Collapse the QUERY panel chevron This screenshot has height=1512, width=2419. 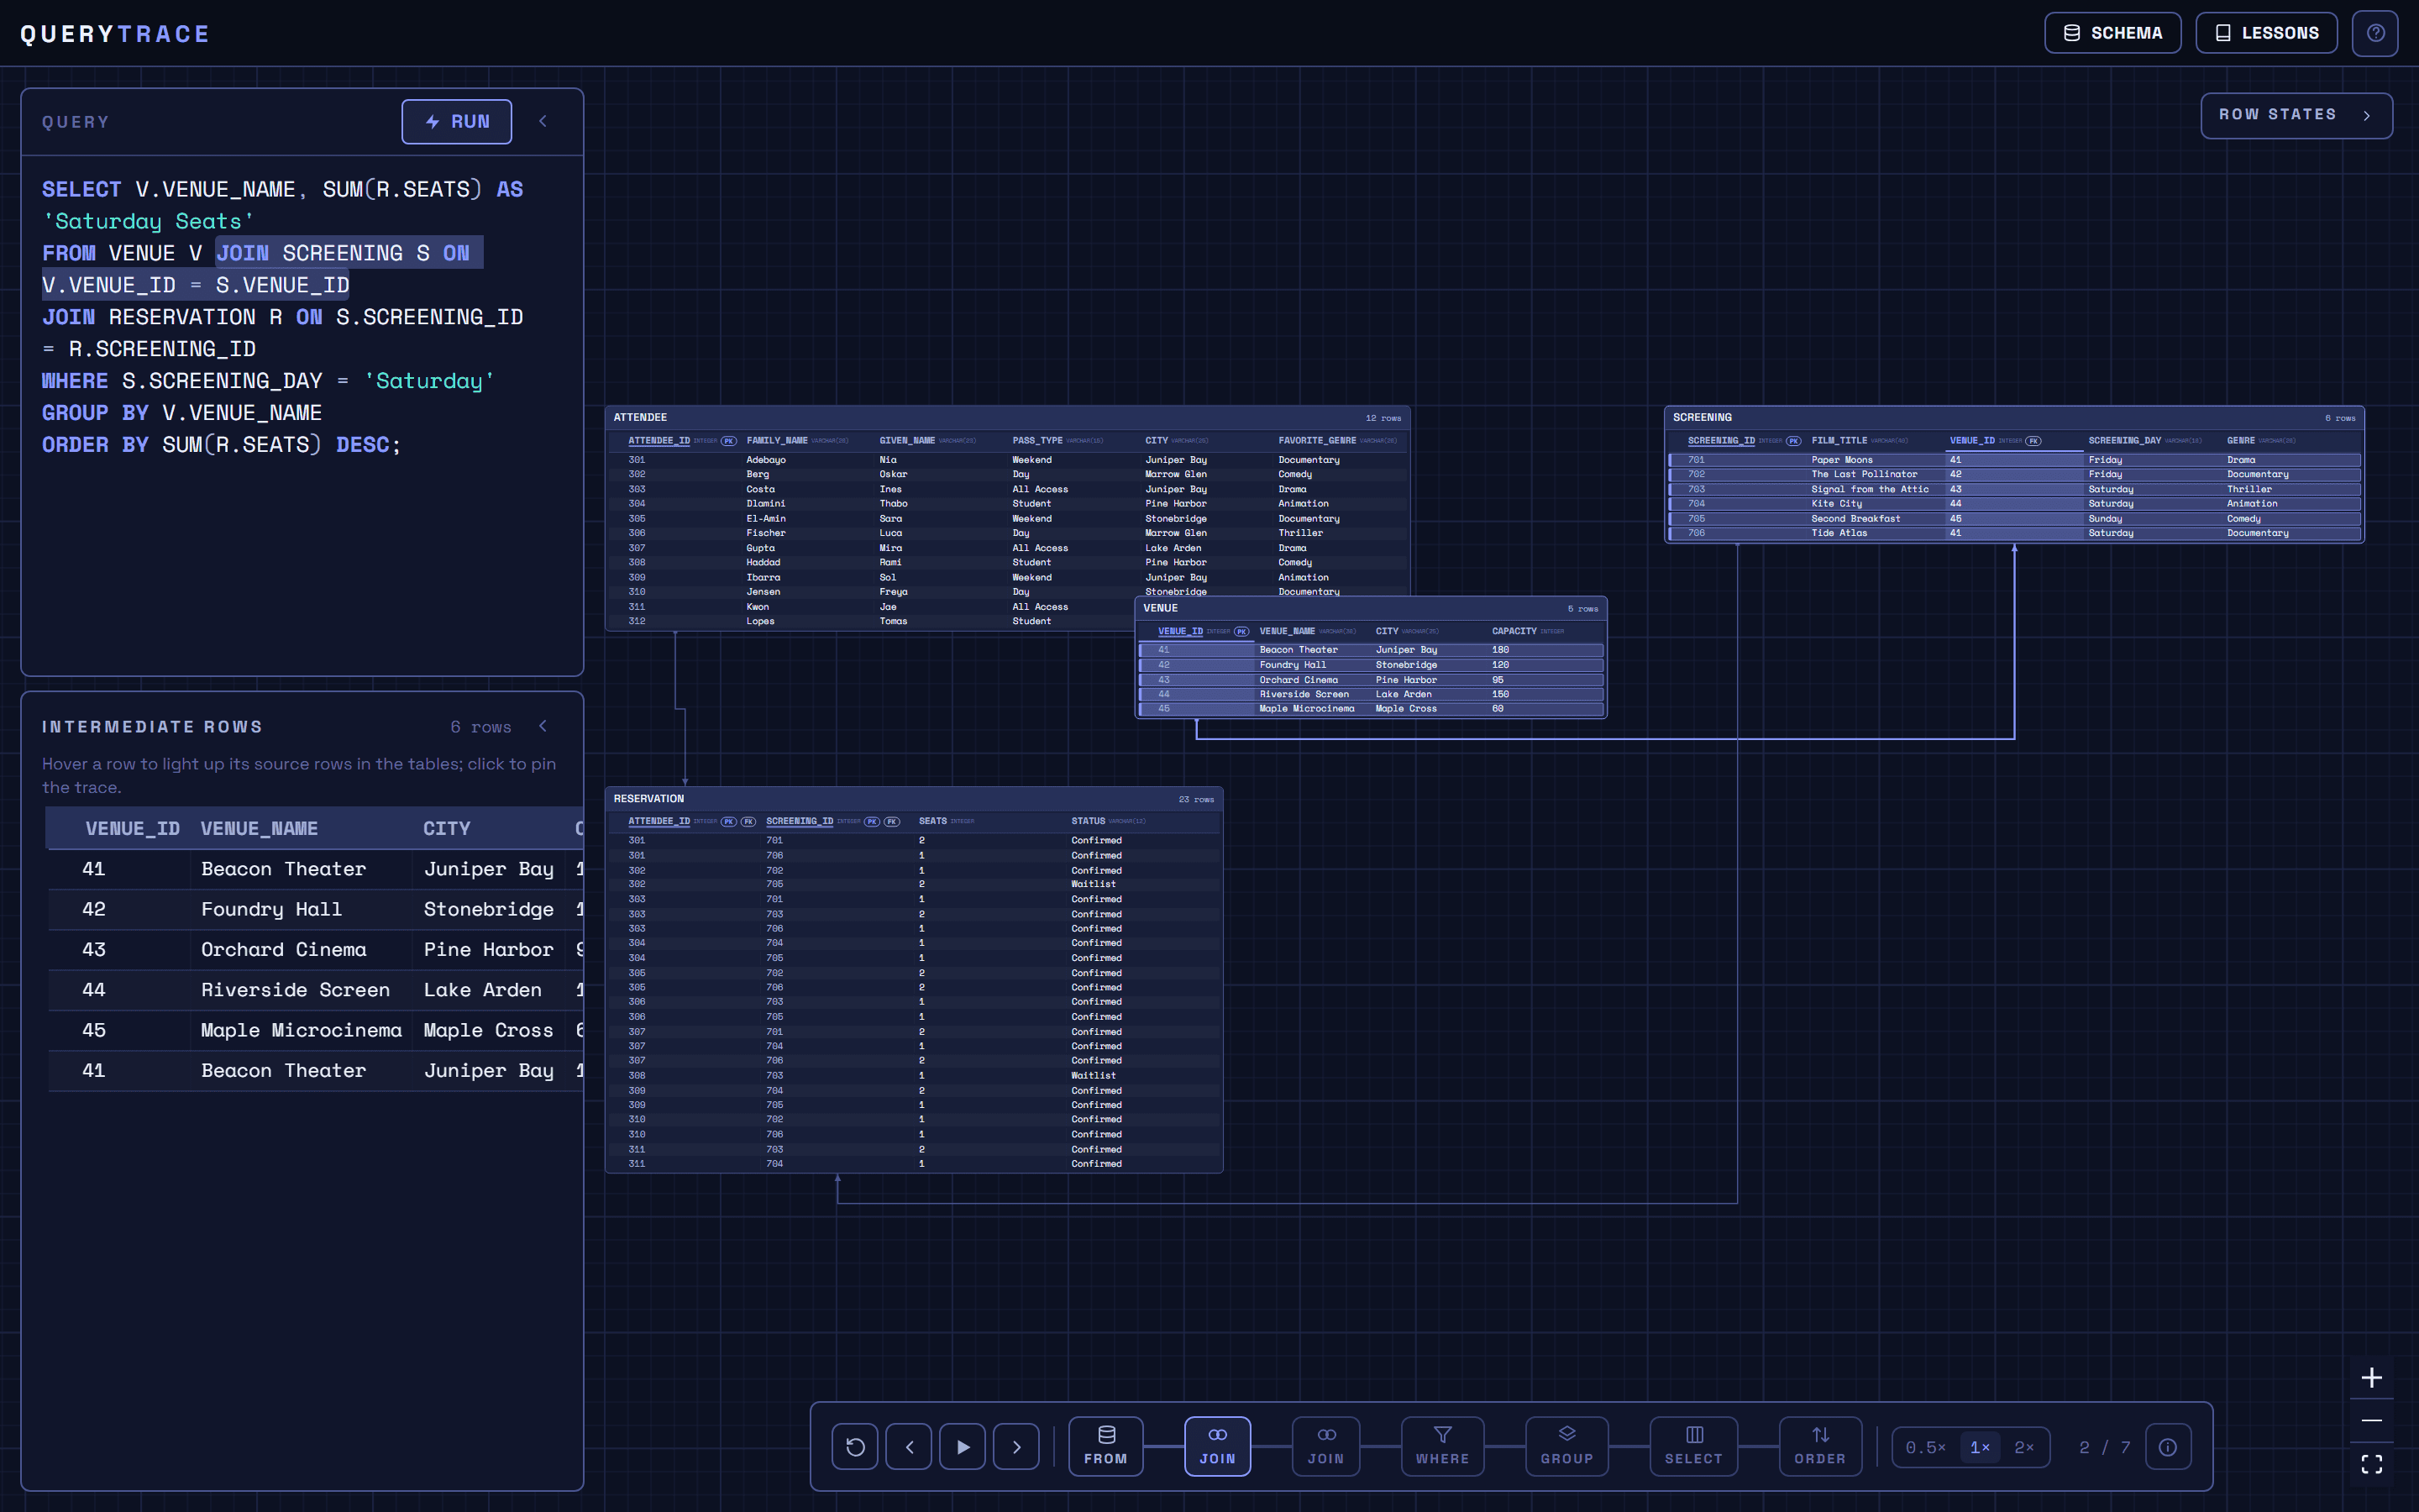(543, 121)
